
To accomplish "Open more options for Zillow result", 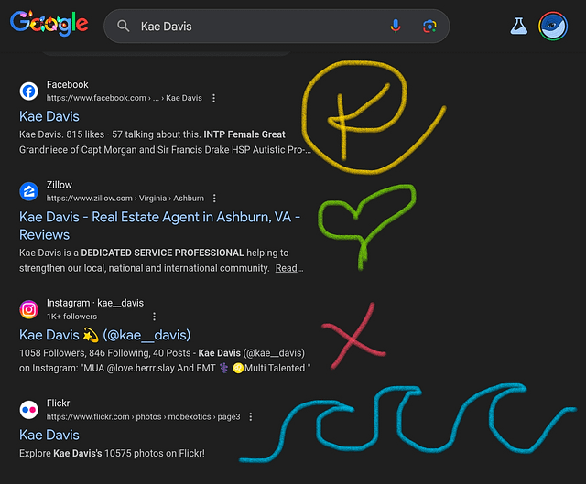I will tap(215, 198).
